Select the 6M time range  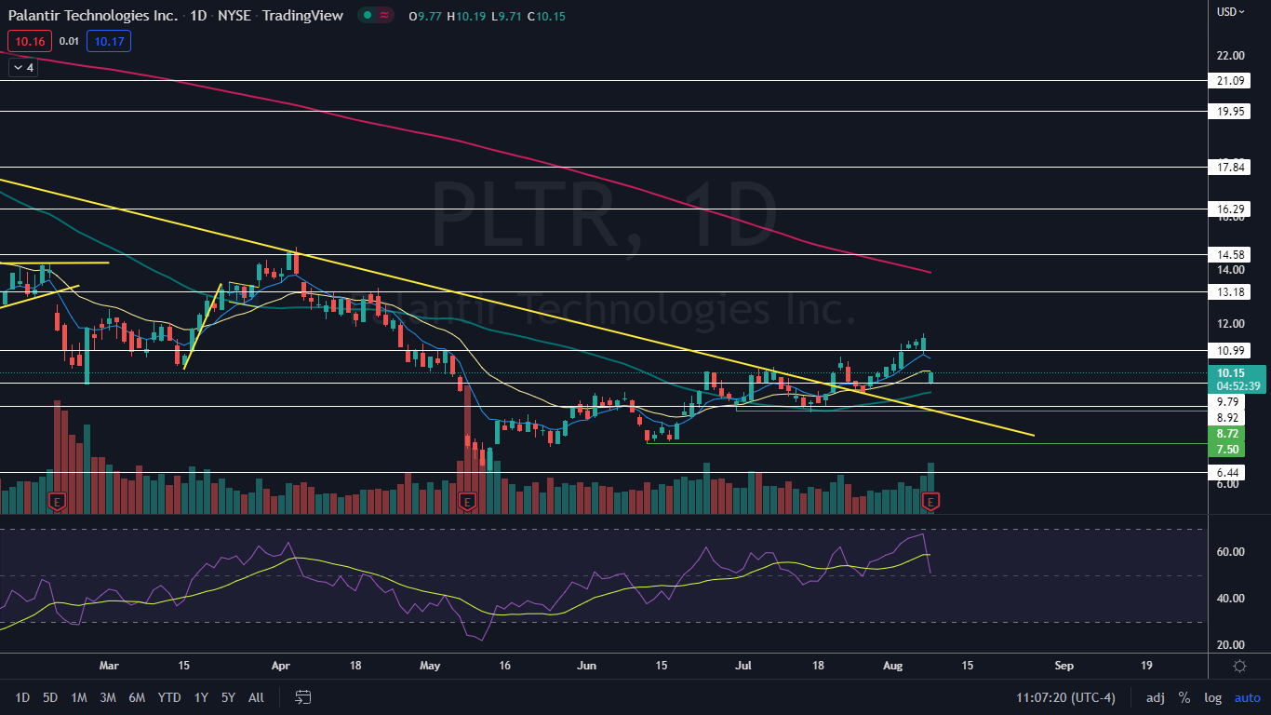pyautogui.click(x=137, y=697)
